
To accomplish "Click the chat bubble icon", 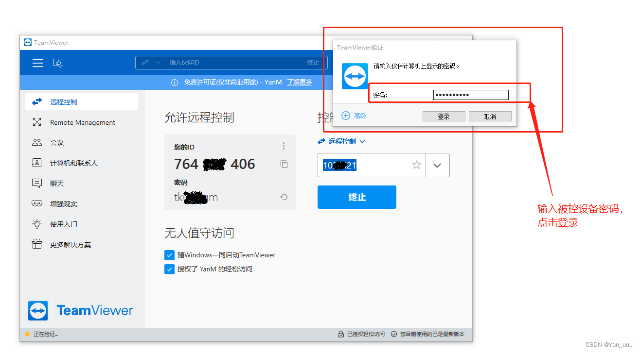I will coord(37,184).
